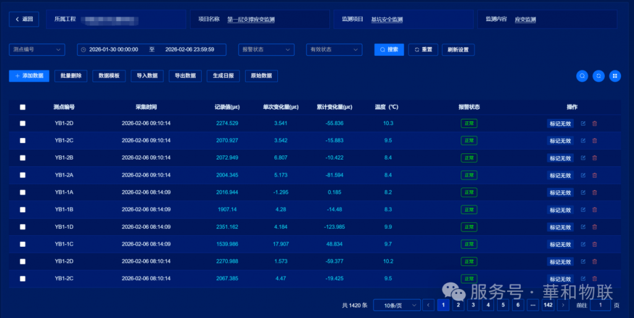Check the YB1-2C row at 09:10:14

point(23,140)
